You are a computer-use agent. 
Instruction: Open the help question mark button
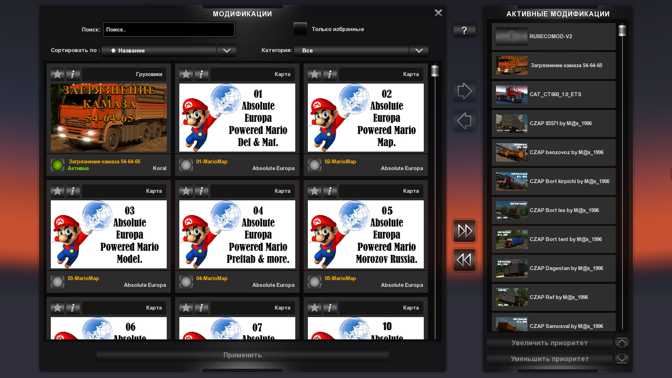click(x=465, y=30)
